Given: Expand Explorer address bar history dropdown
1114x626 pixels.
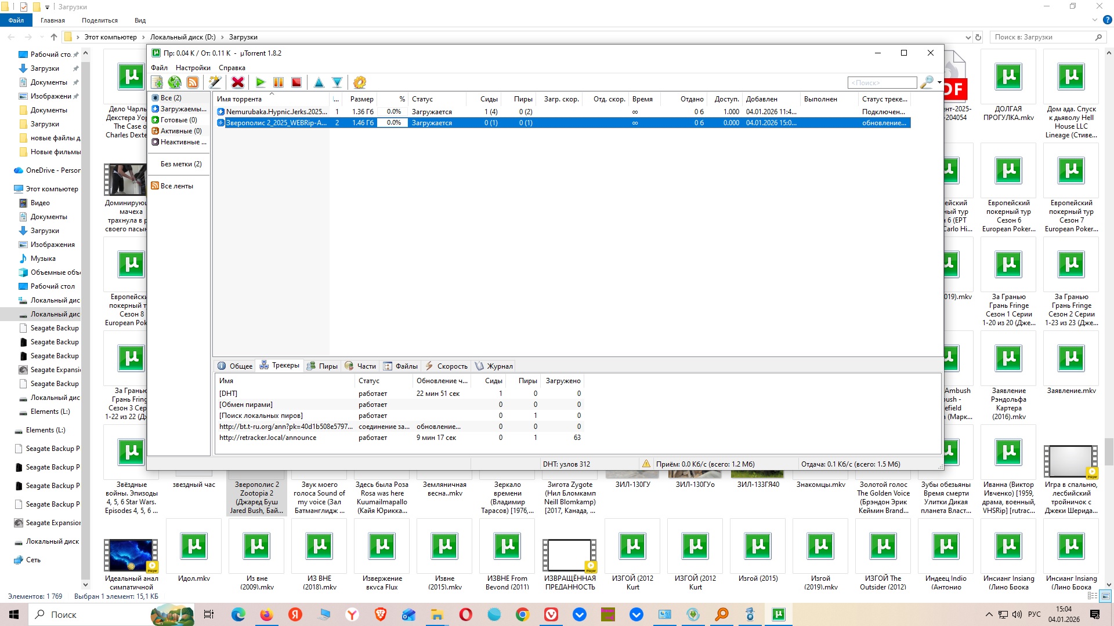Looking at the screenshot, I should coord(968,37).
